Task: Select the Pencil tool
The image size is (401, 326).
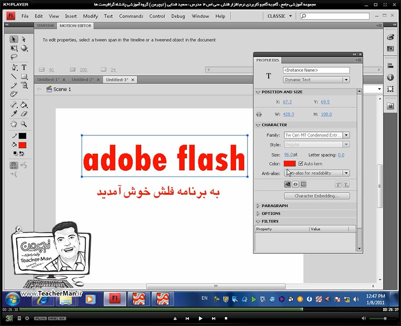Action: [x=14, y=85]
